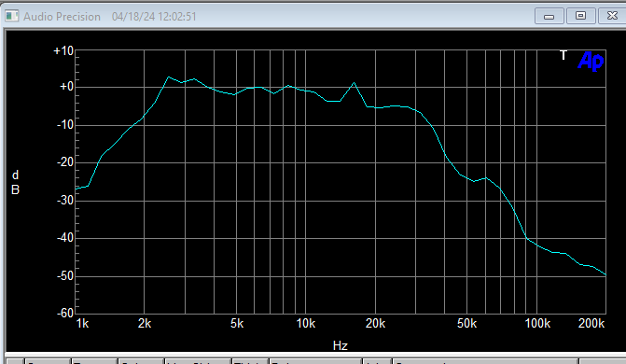626x364 pixels.
Task: Click the T marker near the Ap logo
Action: click(x=563, y=55)
